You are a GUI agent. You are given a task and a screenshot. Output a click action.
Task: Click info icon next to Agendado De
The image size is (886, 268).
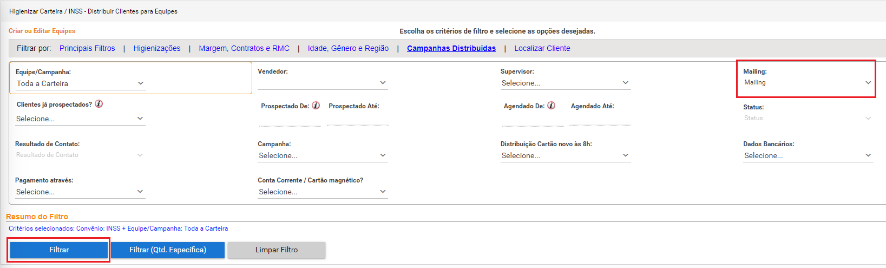(x=552, y=106)
